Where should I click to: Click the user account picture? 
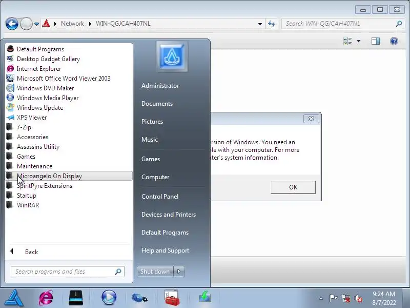click(x=172, y=56)
